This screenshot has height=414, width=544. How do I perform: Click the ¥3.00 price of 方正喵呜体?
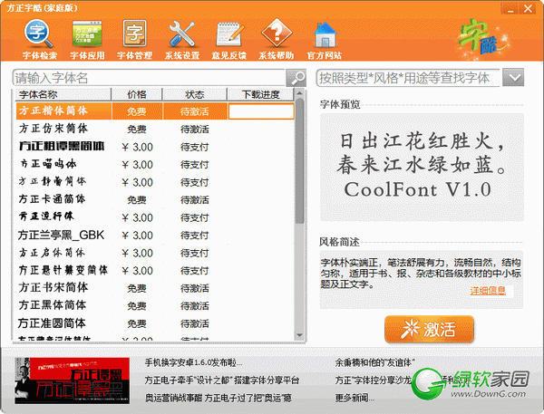(138, 165)
